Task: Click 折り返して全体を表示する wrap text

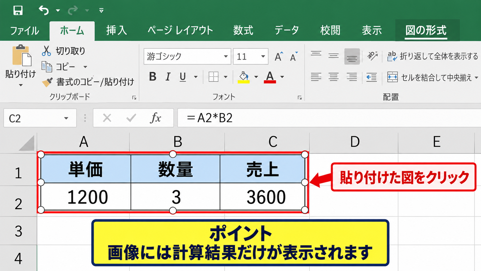Action: [x=432, y=56]
